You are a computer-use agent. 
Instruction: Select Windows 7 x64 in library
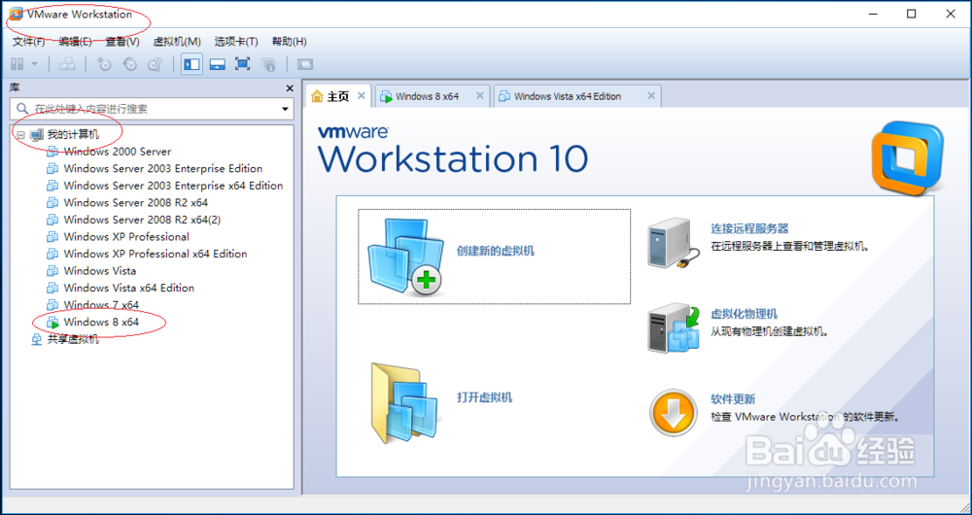(101, 305)
